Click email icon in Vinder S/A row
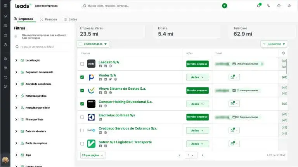Image resolution: width=298 pixels, height=167 pixels. [x=234, y=77]
